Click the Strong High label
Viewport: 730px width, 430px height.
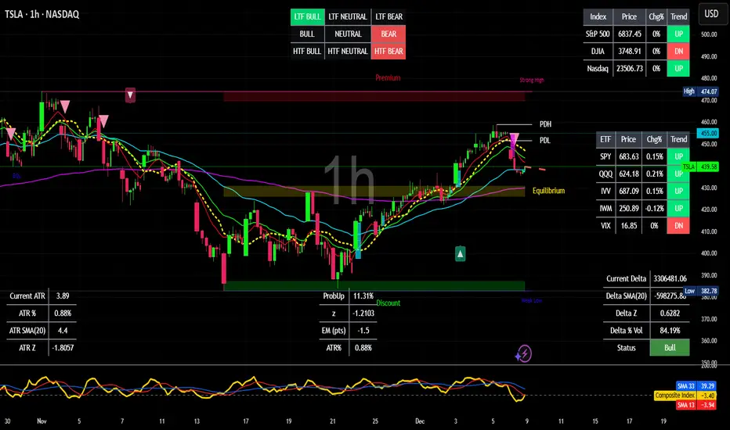[x=532, y=80]
